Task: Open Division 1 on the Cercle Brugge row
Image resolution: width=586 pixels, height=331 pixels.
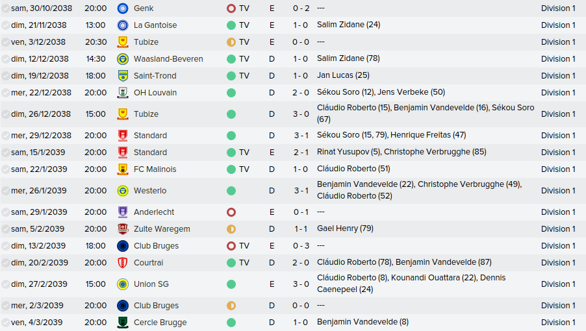Action: (558, 323)
